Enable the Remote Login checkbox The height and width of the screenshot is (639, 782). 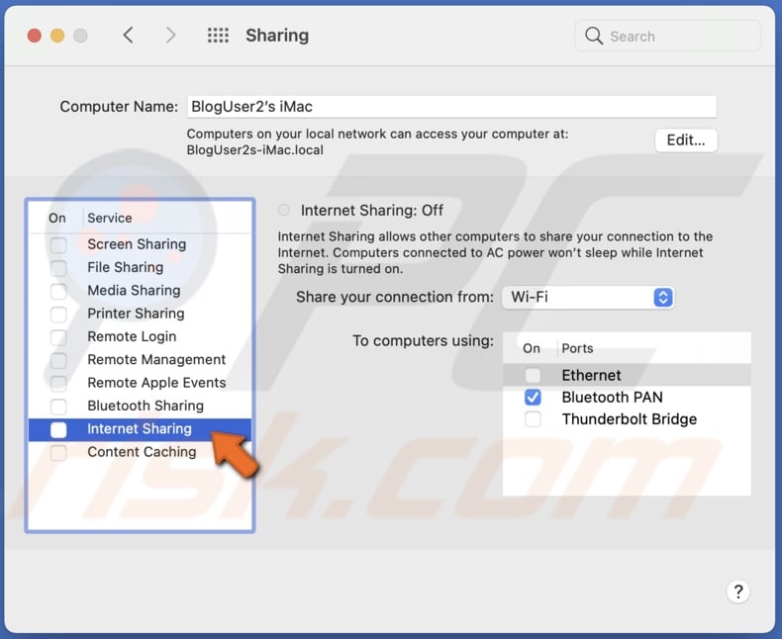[58, 337]
